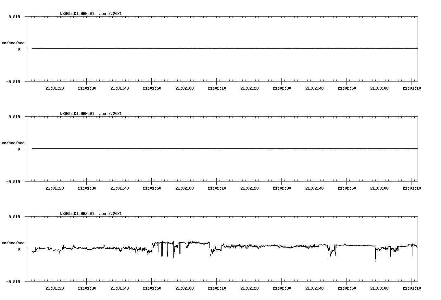
Task: Click the QSD05_CI_HNN_01 plot title
Action: 77,114
